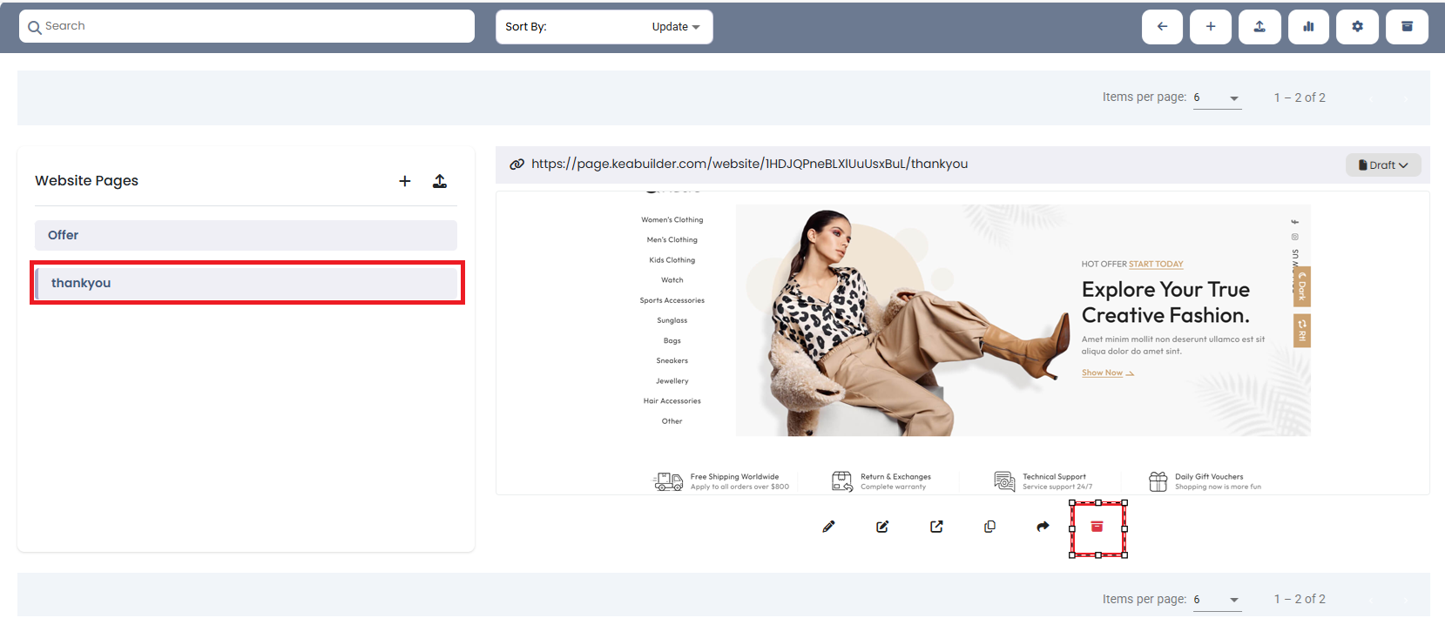Viewport: 1445px width, 618px height.
Task: Select the Offer page
Action: [246, 235]
